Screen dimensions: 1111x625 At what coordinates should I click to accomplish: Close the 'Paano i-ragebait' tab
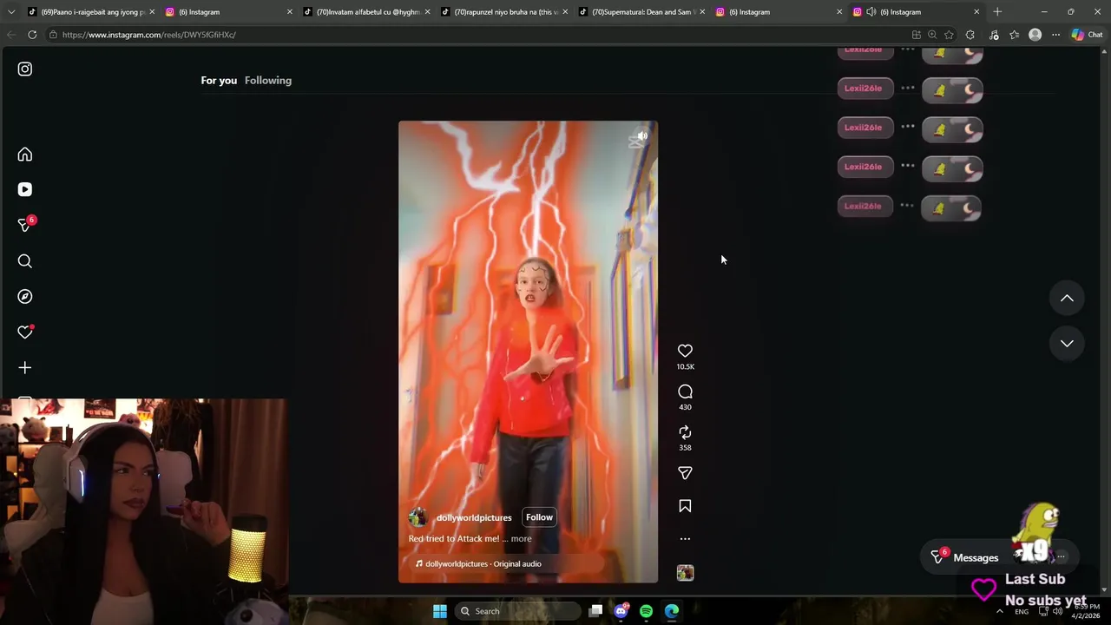(152, 12)
